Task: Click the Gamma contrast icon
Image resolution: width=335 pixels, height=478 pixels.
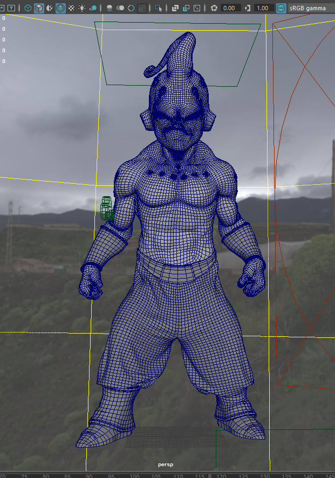Action: 248,8
